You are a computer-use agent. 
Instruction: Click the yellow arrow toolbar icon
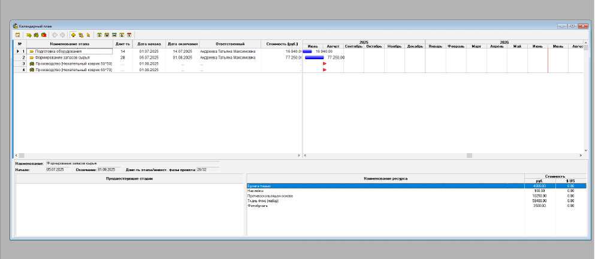28,35
